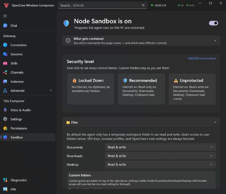Click the Files folder icon
The height and width of the screenshot is (194, 226).
[68, 123]
